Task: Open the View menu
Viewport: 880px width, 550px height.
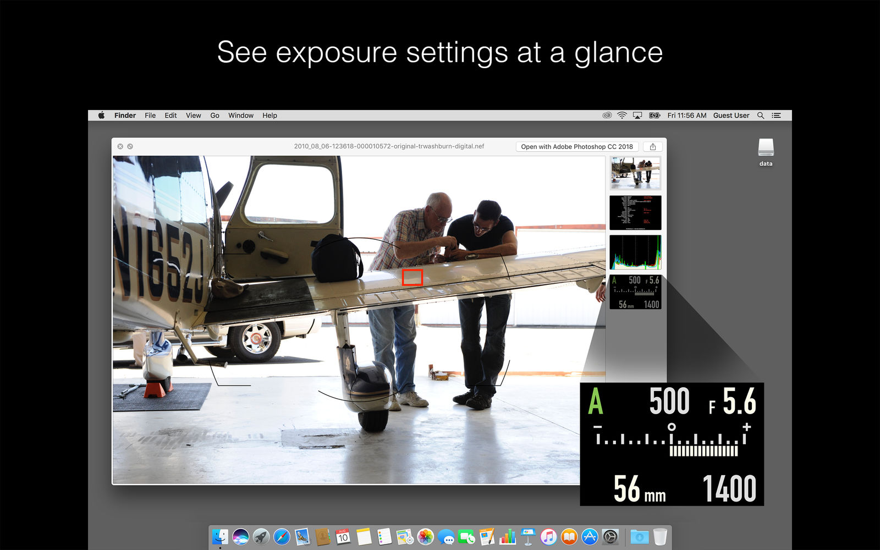Action: [193, 116]
